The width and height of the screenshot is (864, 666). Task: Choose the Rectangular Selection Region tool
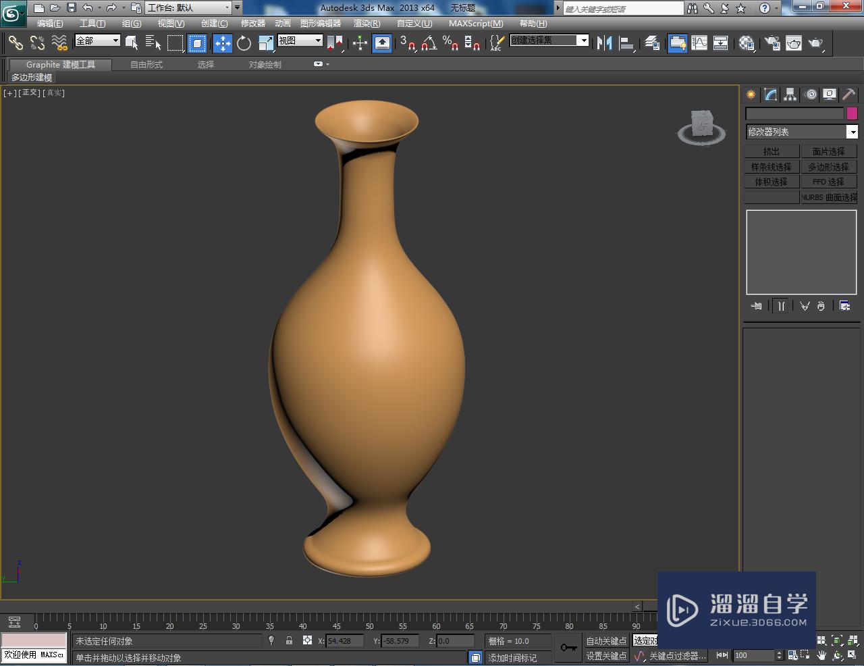pos(175,43)
